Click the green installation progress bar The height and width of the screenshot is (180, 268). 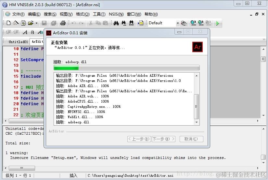pos(126,68)
